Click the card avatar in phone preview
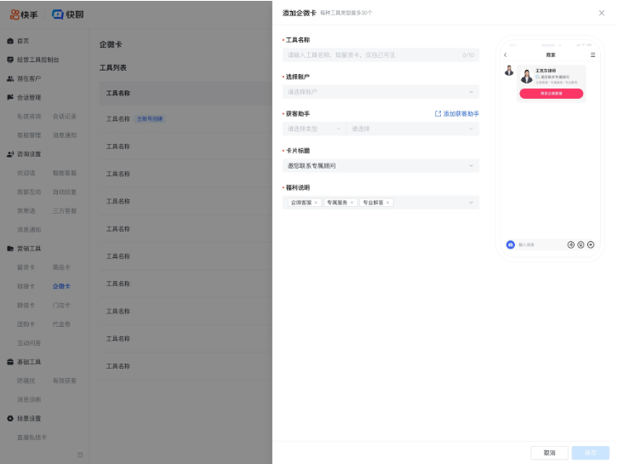Screen dimensions: 618x464 [x=527, y=76]
